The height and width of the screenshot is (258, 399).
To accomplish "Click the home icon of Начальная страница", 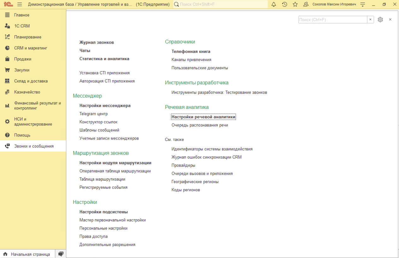I will tap(5, 254).
